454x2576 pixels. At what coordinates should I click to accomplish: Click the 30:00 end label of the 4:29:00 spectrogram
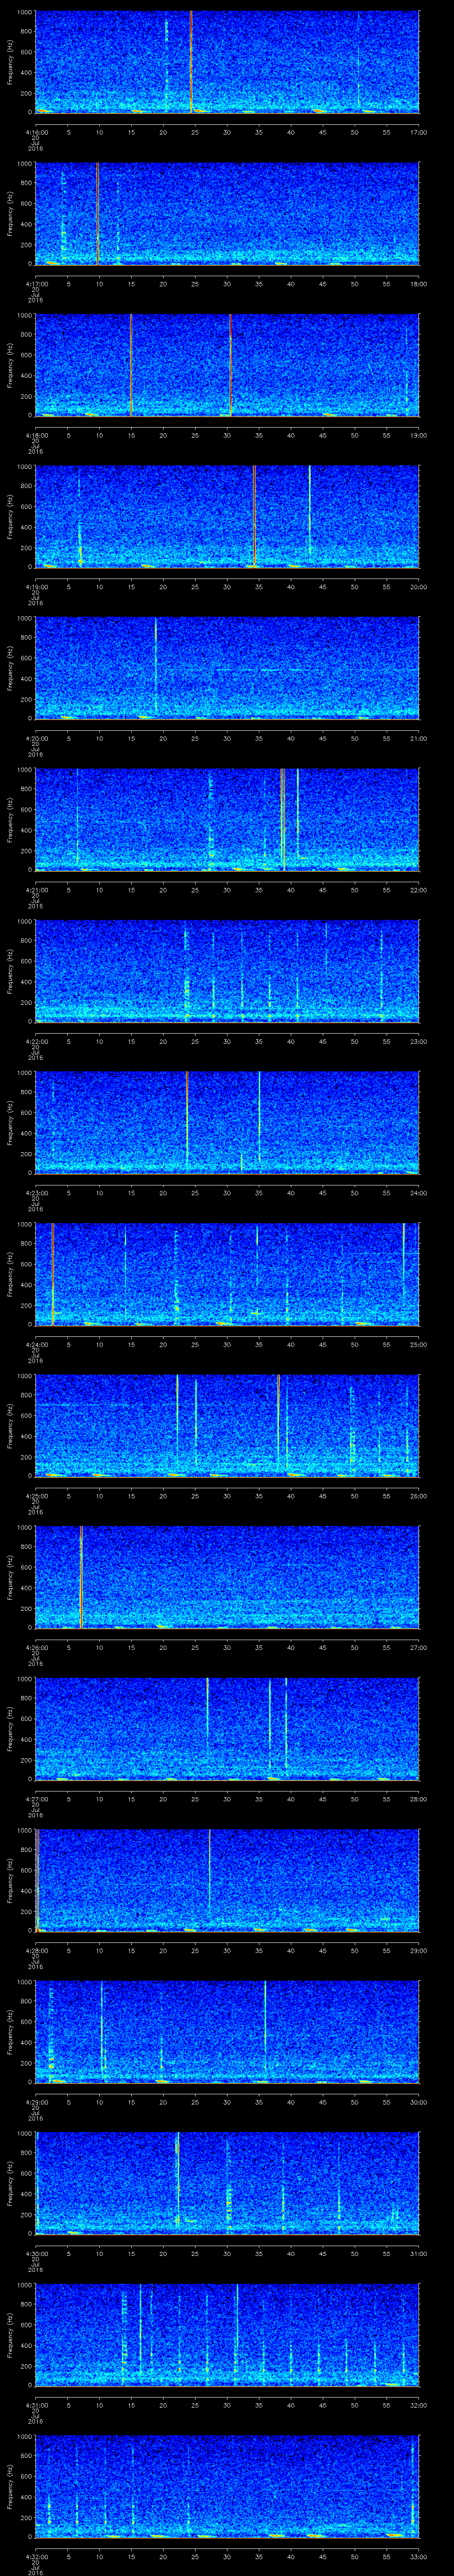click(419, 2102)
